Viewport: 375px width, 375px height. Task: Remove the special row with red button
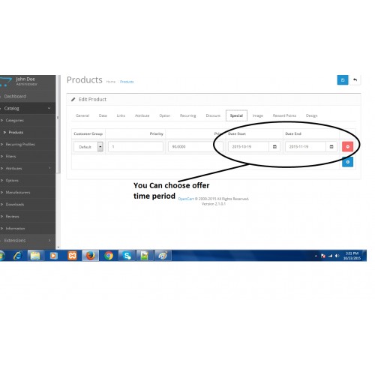[x=347, y=147]
